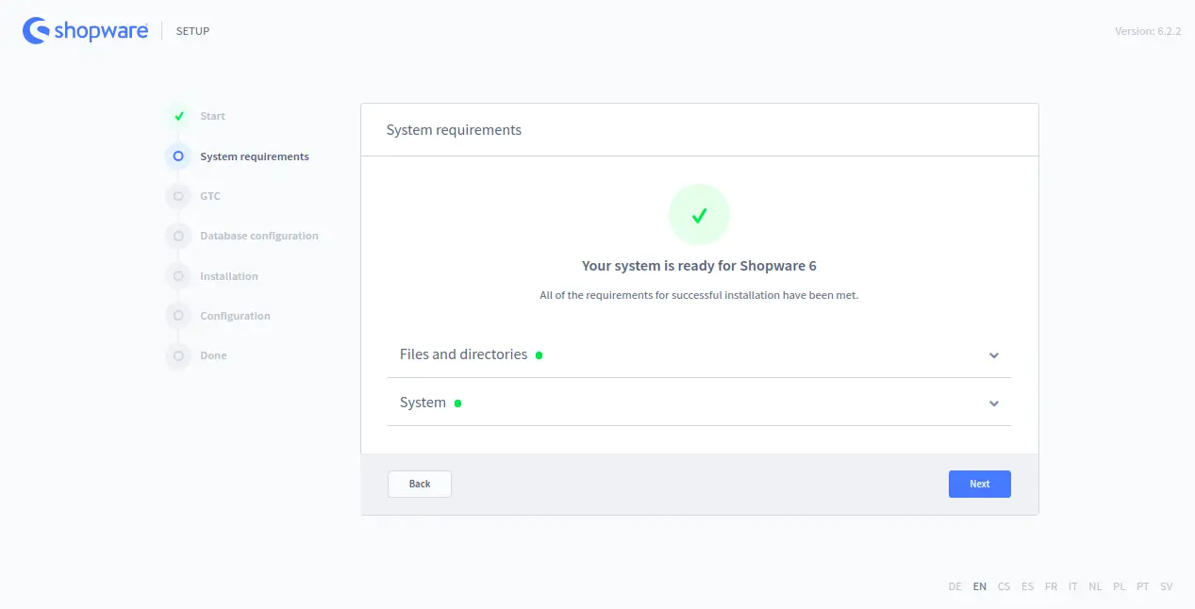Open the Installation step

click(x=229, y=276)
